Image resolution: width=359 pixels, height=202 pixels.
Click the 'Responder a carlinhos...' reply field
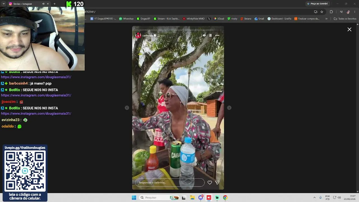170,183
